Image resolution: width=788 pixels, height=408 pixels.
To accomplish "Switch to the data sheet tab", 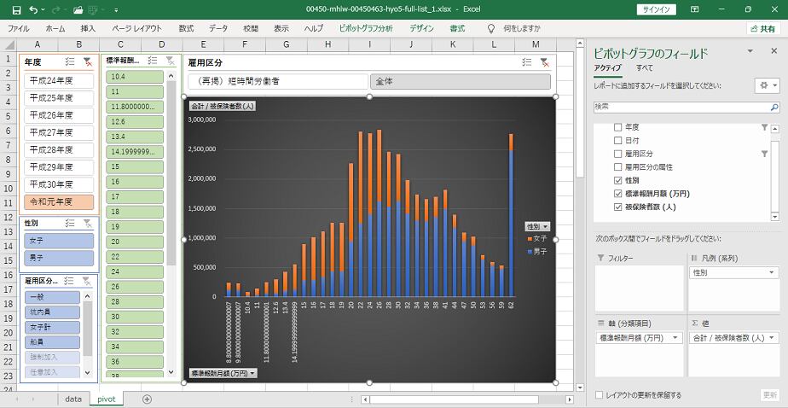I will coord(73,399).
